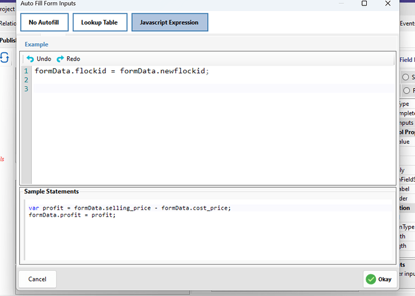
Task: Select the No Autofill option
Action: (44, 22)
